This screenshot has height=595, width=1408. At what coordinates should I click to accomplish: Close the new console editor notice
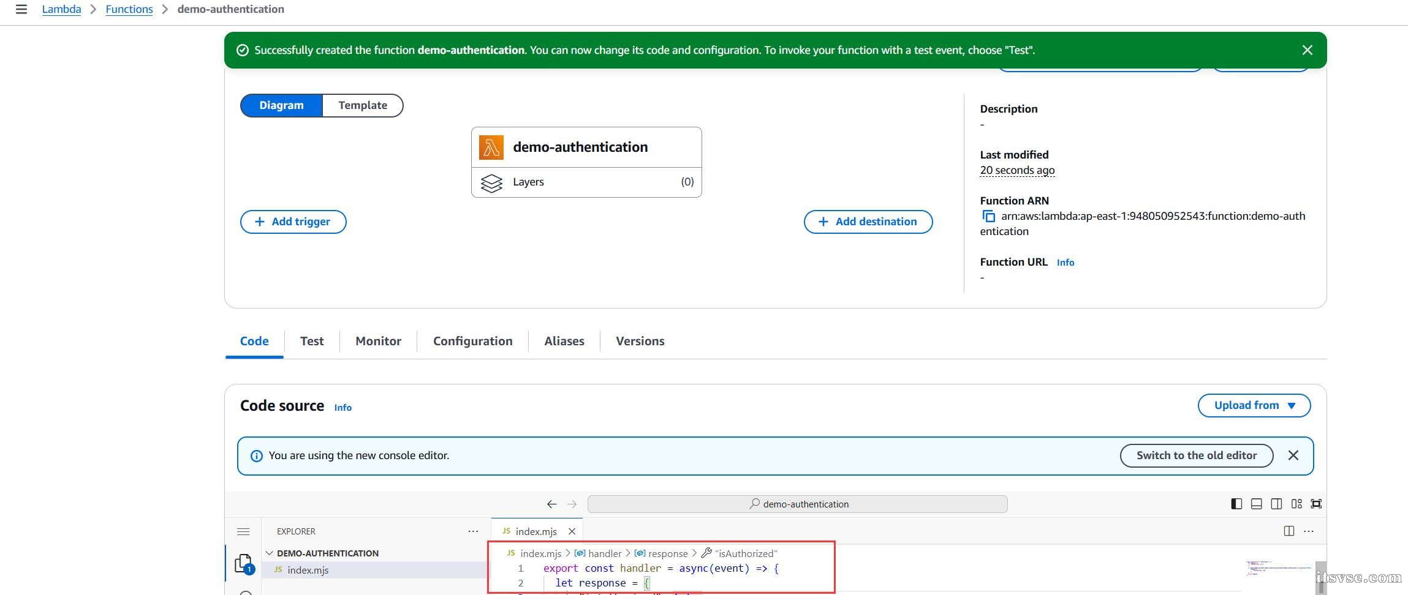[1293, 455]
